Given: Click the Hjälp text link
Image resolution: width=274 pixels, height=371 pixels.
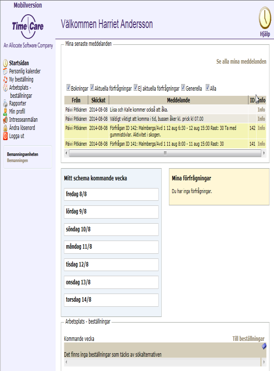Looking at the screenshot, I should (265, 34).
